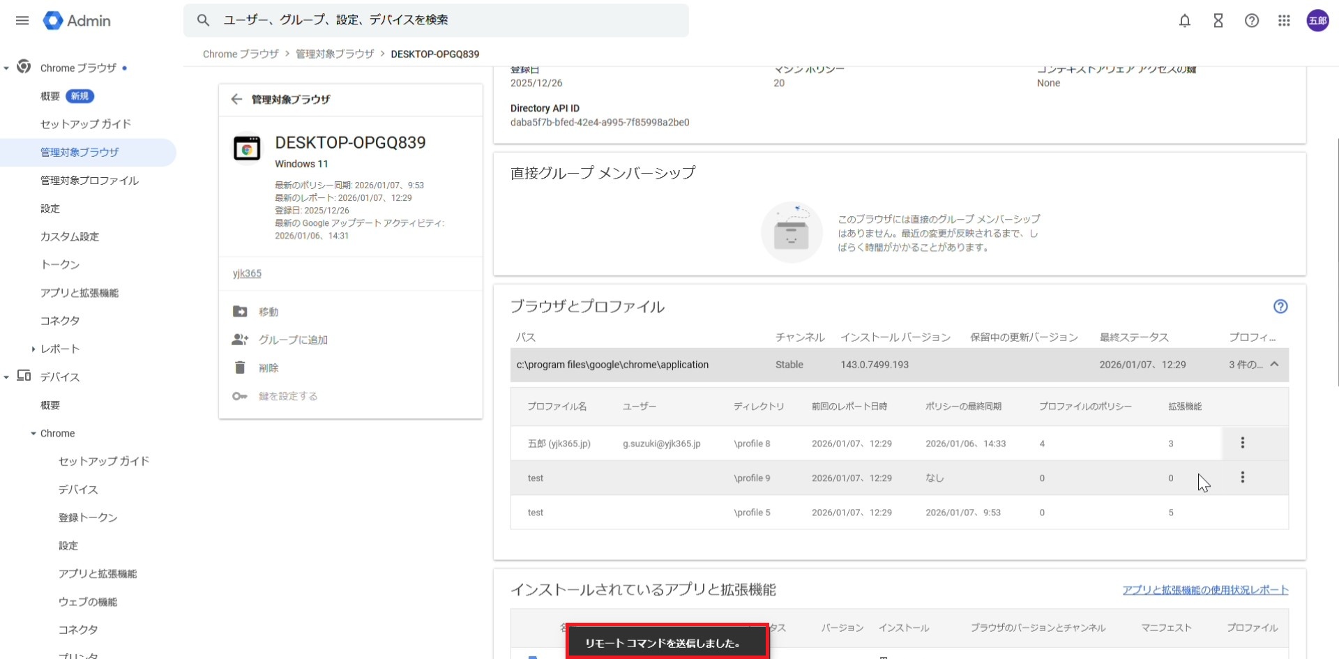Open アプリと拡張機能 under Chrome ブラウザ
Viewport: 1339px width, 659px height.
80,293
